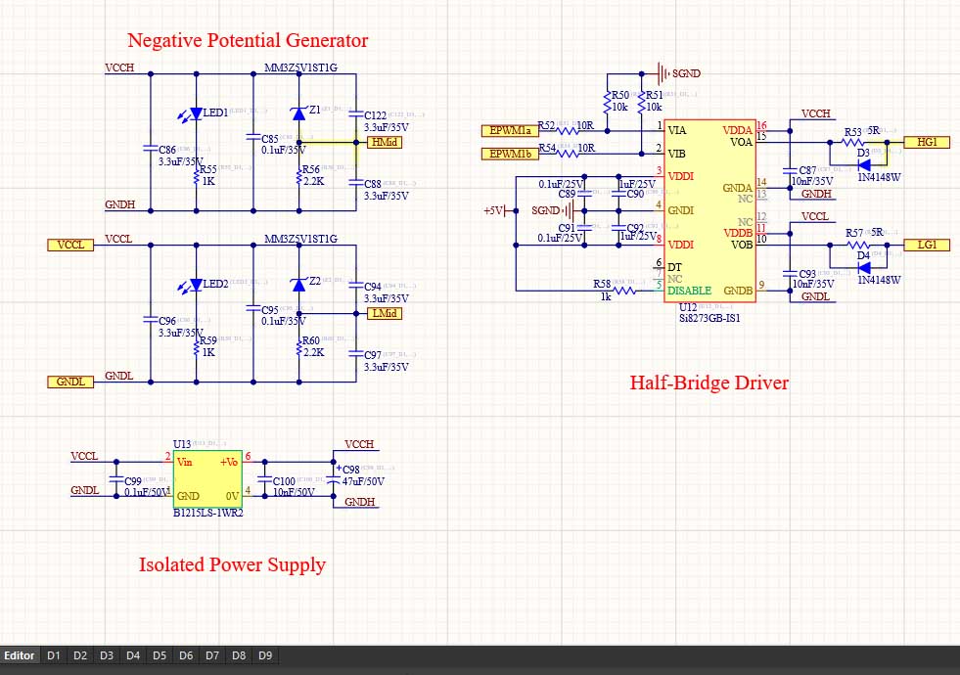Select the U12 Si8273GB-IS1 driver chip
This screenshot has height=675, width=960.
709,210
